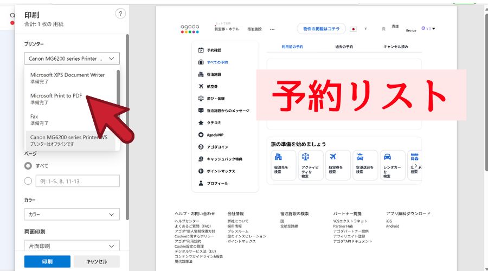Select the custom page range radio button
Viewport: 488px width, 271px height.
[x=28, y=181]
